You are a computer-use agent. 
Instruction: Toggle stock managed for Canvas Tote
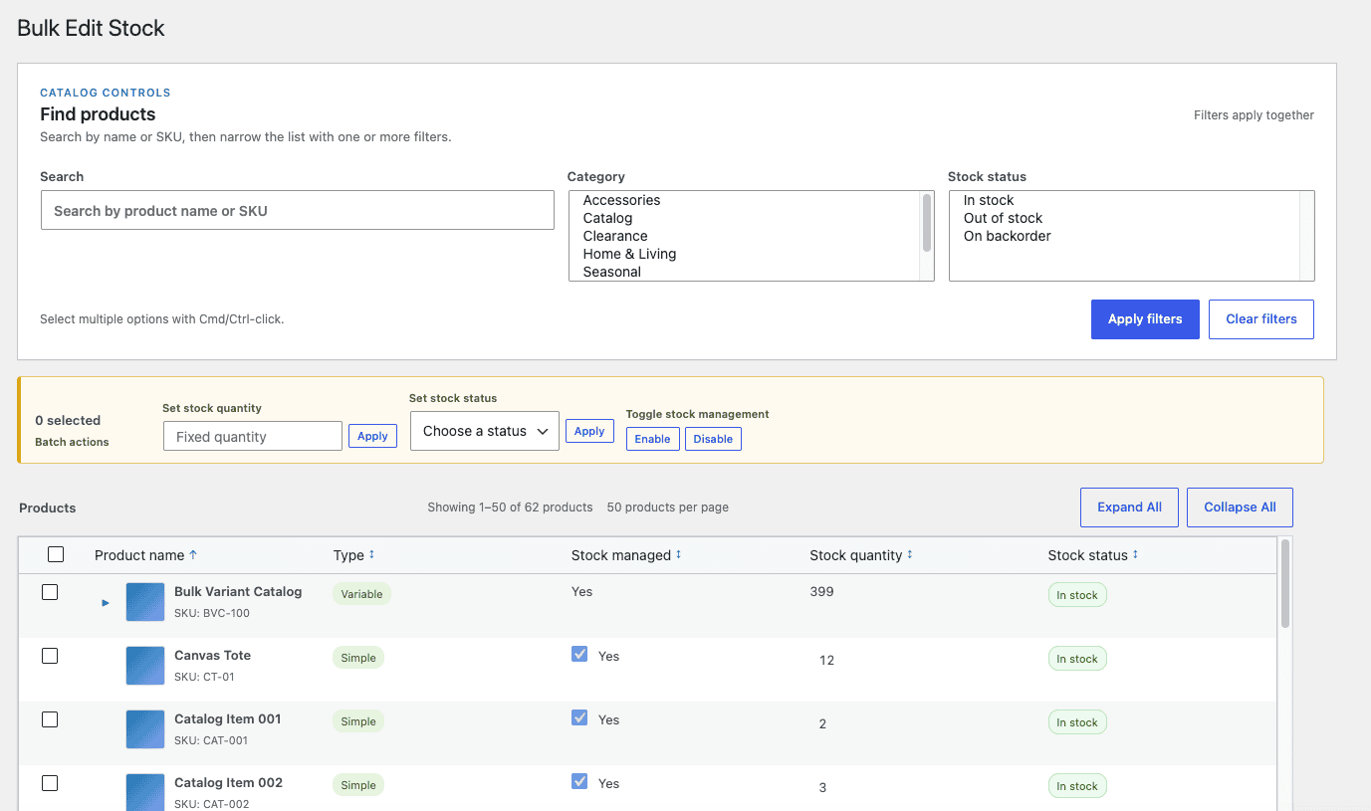pyautogui.click(x=579, y=654)
